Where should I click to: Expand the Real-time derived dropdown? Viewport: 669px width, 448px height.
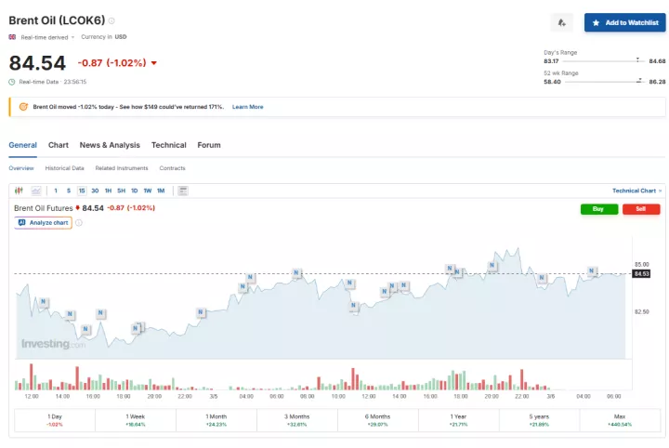pos(72,37)
